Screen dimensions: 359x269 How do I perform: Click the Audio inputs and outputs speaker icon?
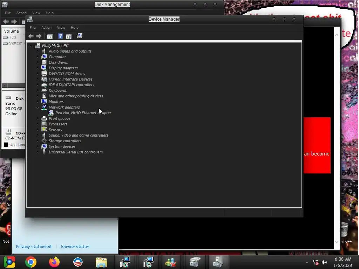coord(44,51)
